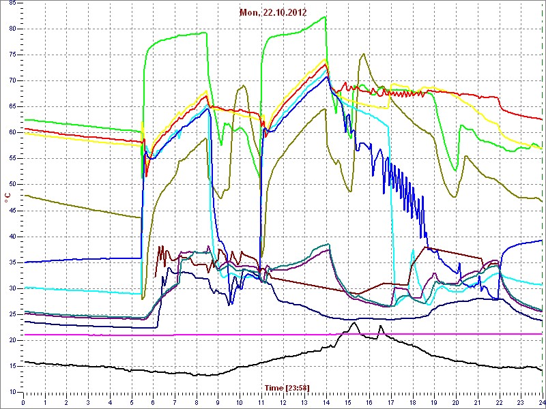Click the chart title Mon, 22.10.2012
The height and width of the screenshot is (409, 546).
(273, 13)
